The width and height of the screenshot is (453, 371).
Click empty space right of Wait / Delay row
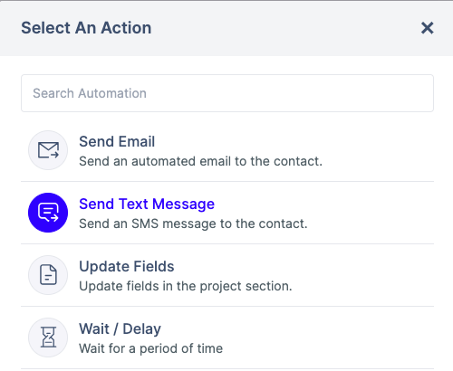(x=329, y=338)
